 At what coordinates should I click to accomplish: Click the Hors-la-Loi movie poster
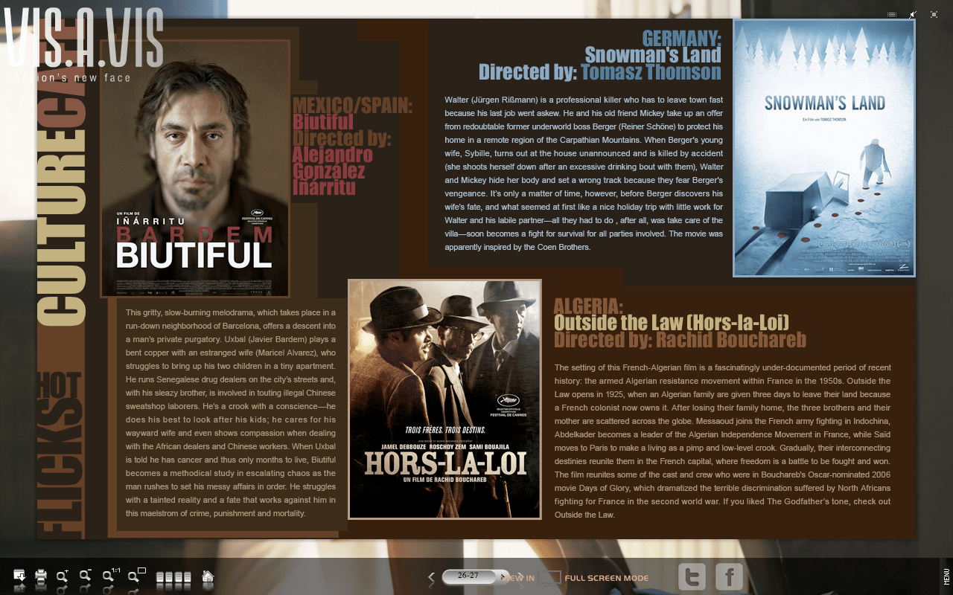point(444,399)
